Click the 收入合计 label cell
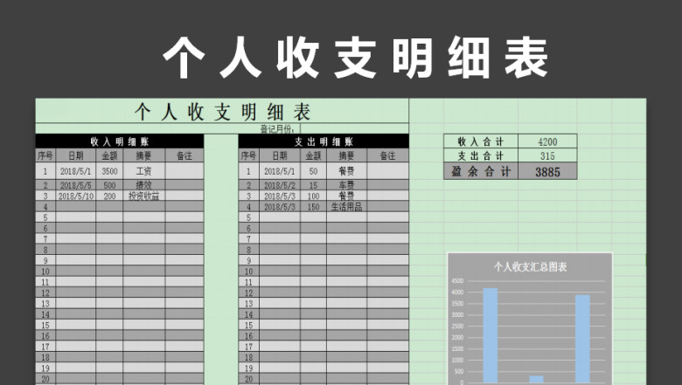Viewport: 682px width, 385px height. [x=481, y=141]
